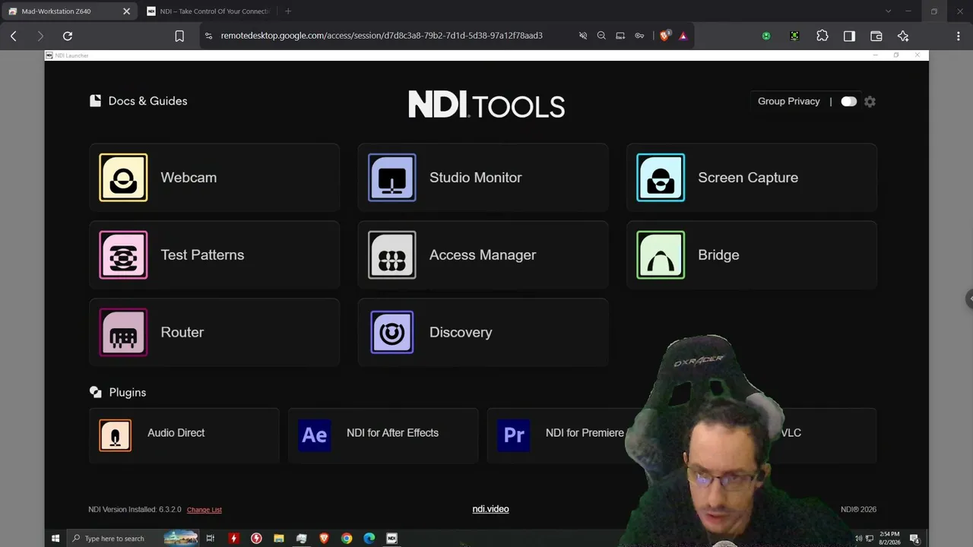This screenshot has height=547, width=973.
Task: Visit the ndi.video link
Action: (x=490, y=509)
